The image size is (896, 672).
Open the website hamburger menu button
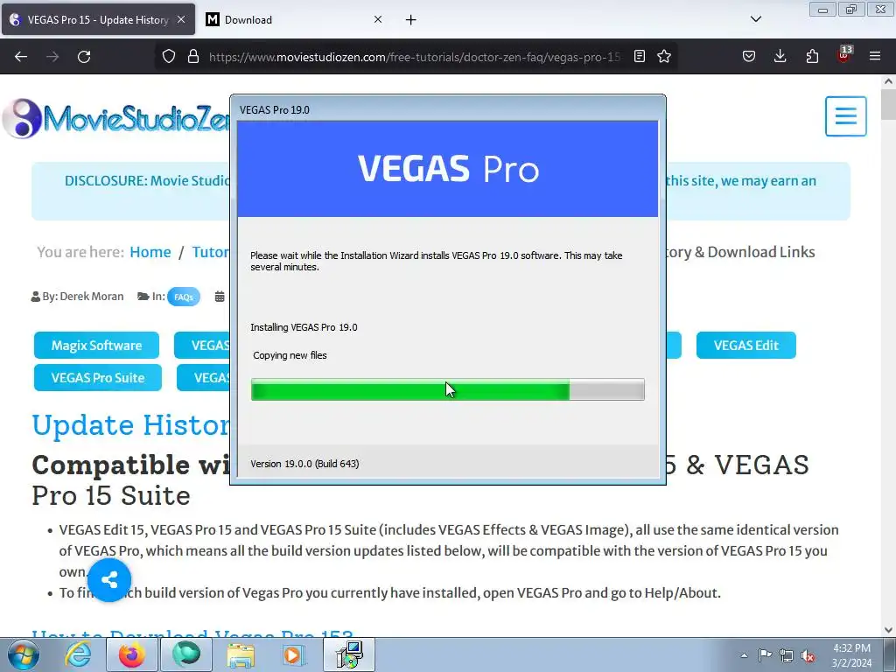[x=846, y=116]
